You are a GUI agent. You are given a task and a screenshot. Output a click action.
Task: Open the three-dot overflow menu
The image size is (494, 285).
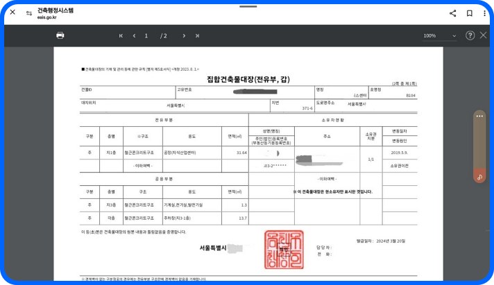tap(484, 13)
